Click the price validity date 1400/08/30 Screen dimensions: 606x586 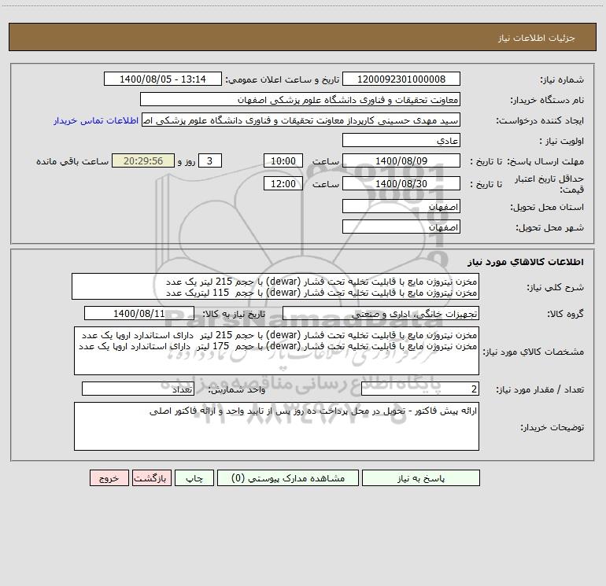tap(401, 183)
